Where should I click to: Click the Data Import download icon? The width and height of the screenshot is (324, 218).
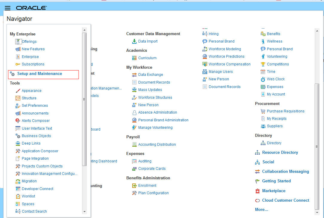click(134, 41)
